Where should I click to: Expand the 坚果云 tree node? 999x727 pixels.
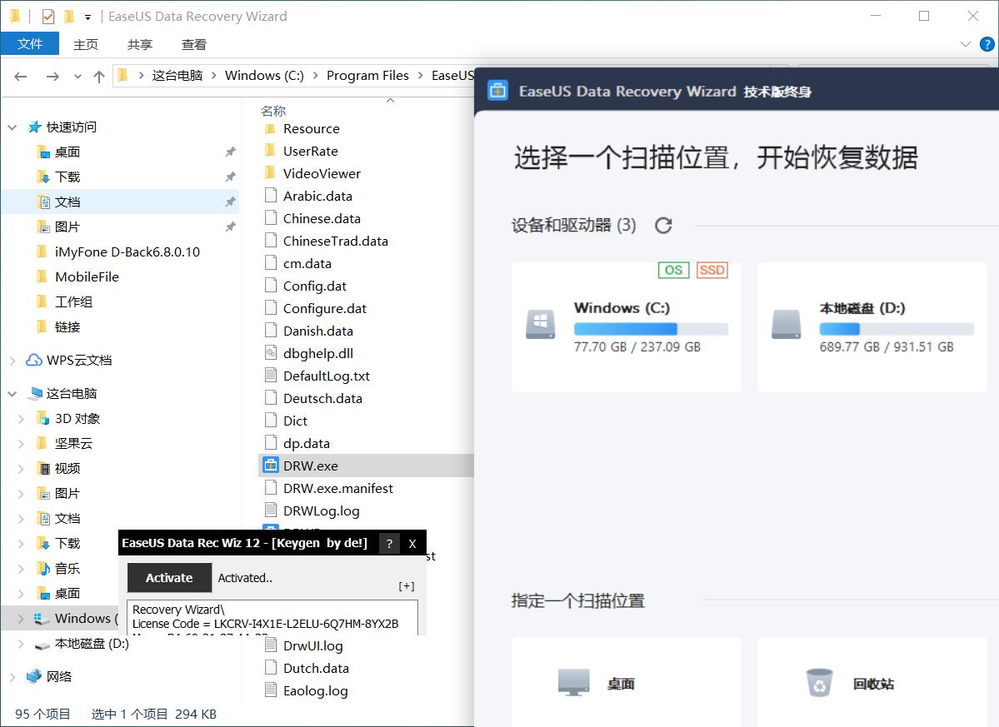(21, 443)
